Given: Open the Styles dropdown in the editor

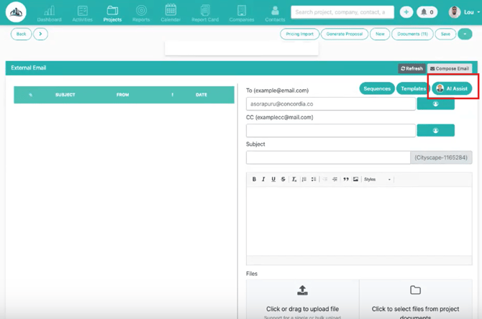Looking at the screenshot, I should 378,179.
